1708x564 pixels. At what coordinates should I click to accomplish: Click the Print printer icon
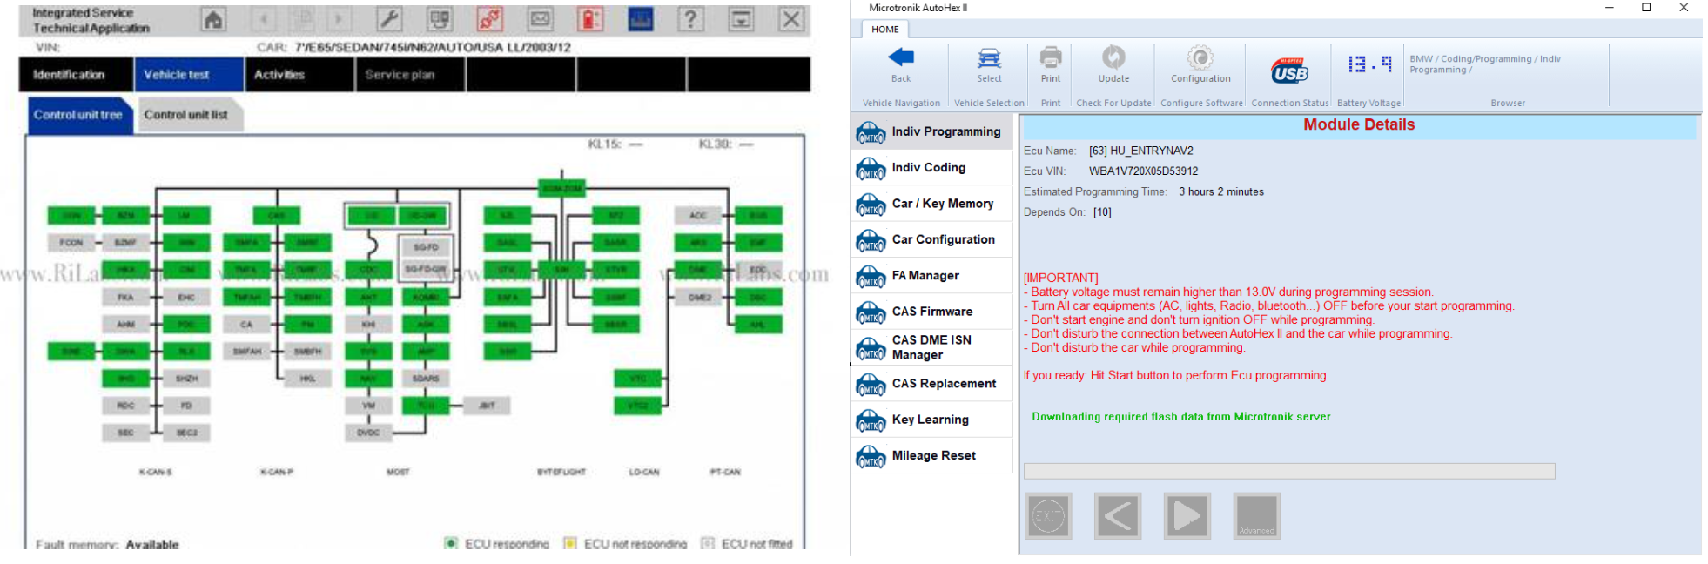[x=1051, y=58]
